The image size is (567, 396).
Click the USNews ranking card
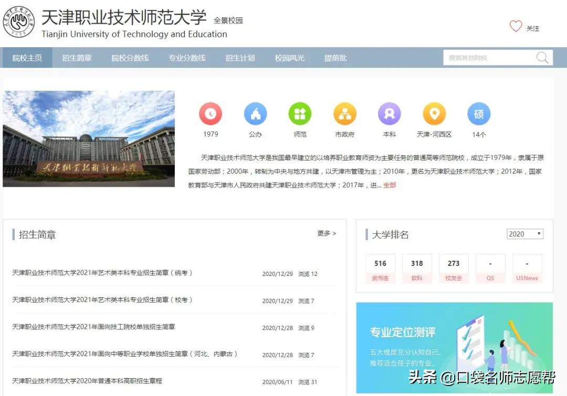coord(527,270)
